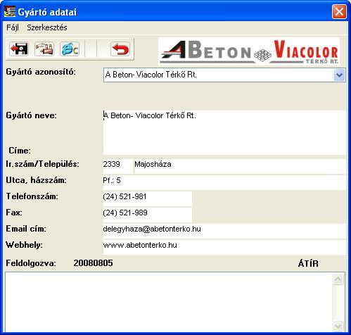Click the Címe label
The width and height of the screenshot is (351, 335).
(x=20, y=151)
